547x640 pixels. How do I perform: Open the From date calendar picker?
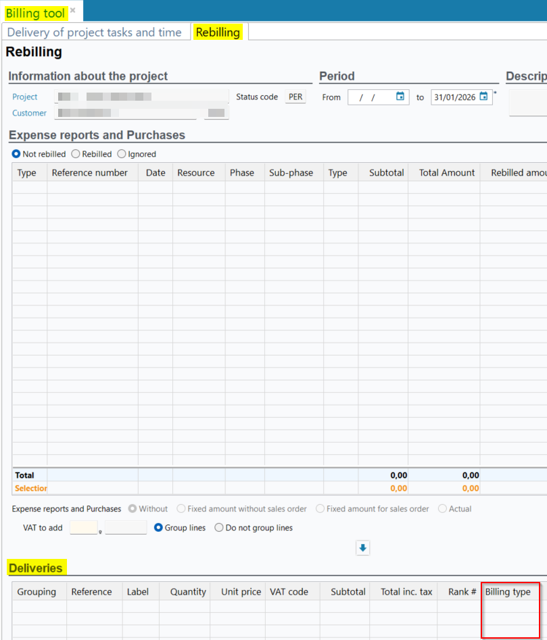(x=400, y=97)
